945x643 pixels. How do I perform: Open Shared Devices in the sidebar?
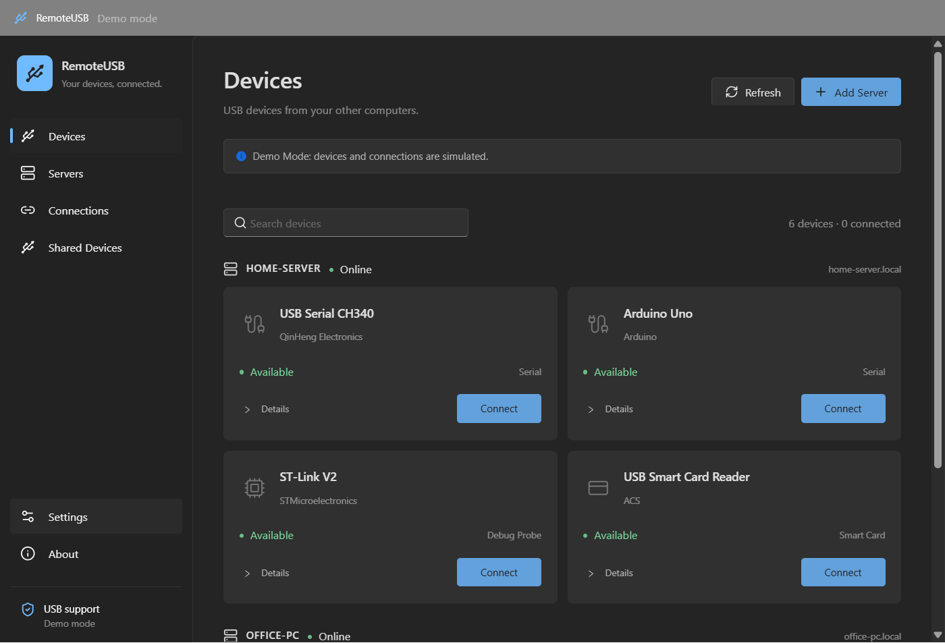tap(96, 248)
